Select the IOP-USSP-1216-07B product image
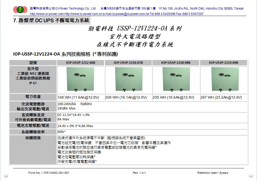Image resolution: width=257 pixels, height=181 pixels. (x=129, y=79)
